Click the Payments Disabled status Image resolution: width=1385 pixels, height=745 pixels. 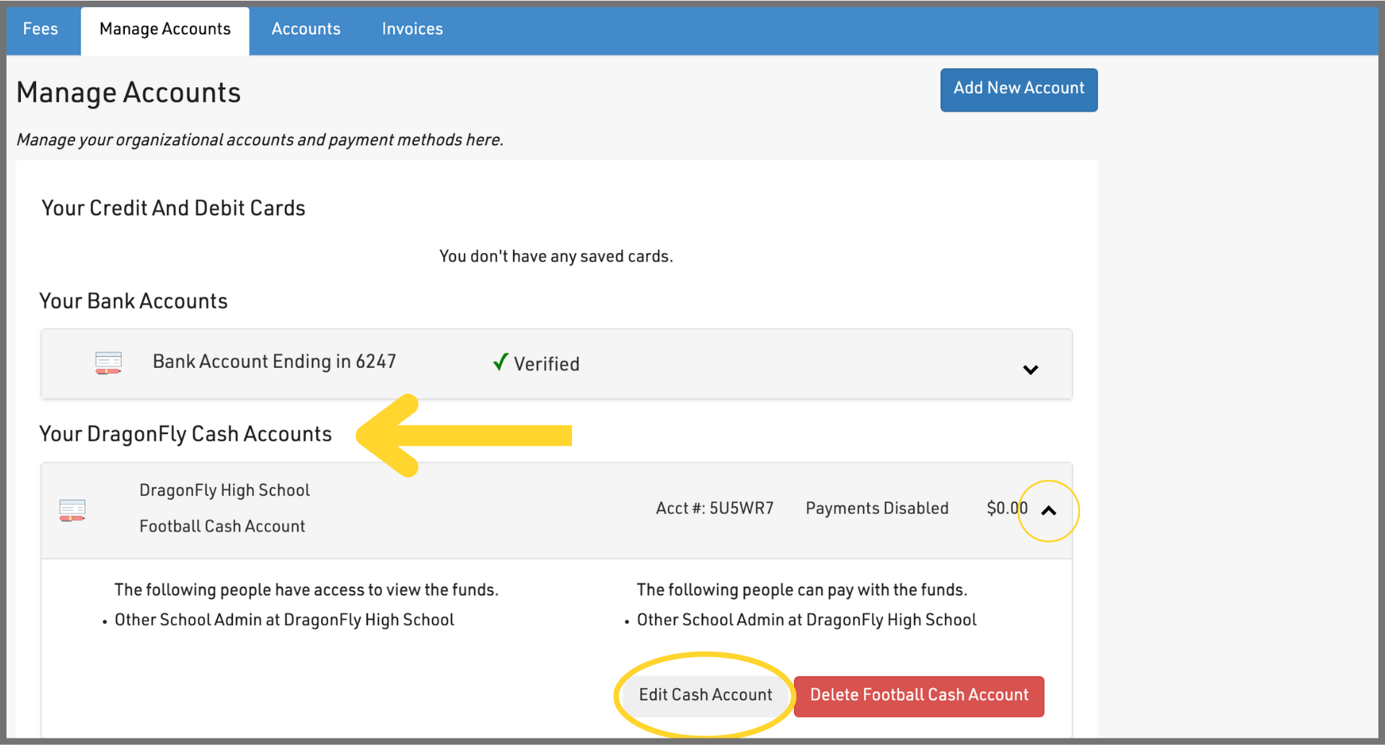point(876,508)
